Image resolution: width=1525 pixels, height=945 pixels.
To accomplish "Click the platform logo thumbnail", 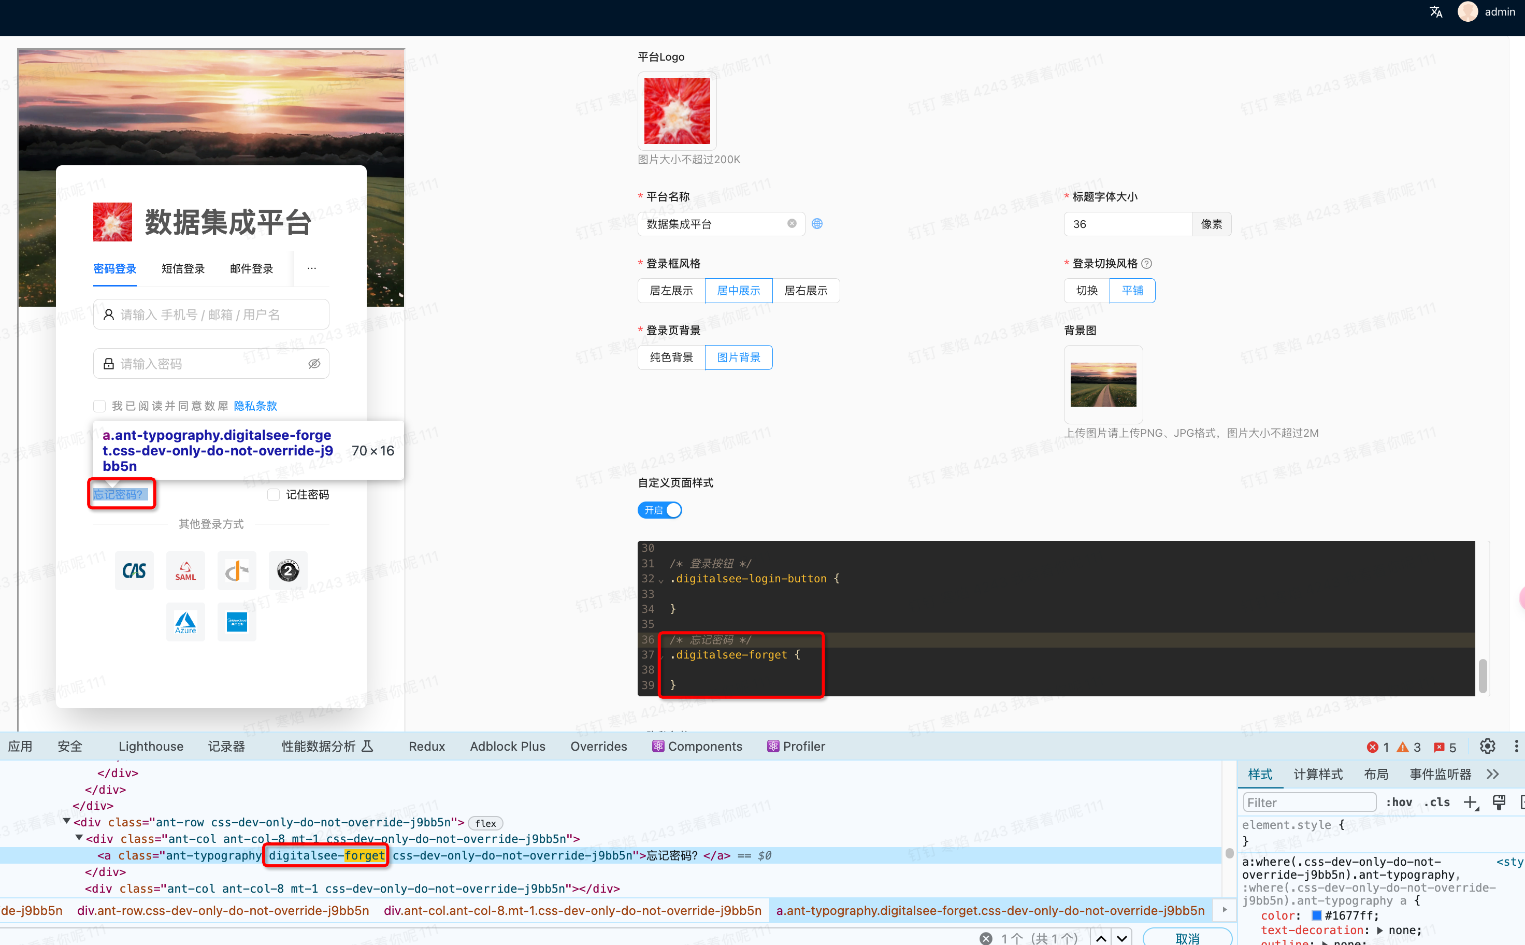I will pos(677,111).
